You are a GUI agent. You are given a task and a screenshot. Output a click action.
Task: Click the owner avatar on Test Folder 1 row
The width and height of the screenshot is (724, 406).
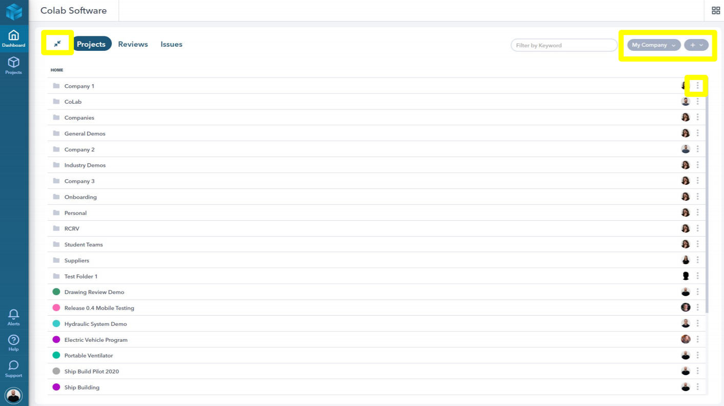(x=686, y=276)
